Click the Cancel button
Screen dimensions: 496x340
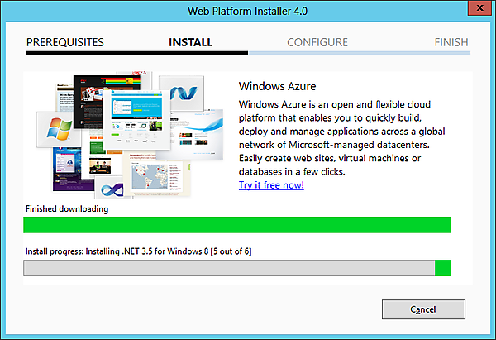(x=423, y=309)
